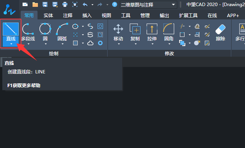Print the drawing with printer icon

[x=65, y=5]
